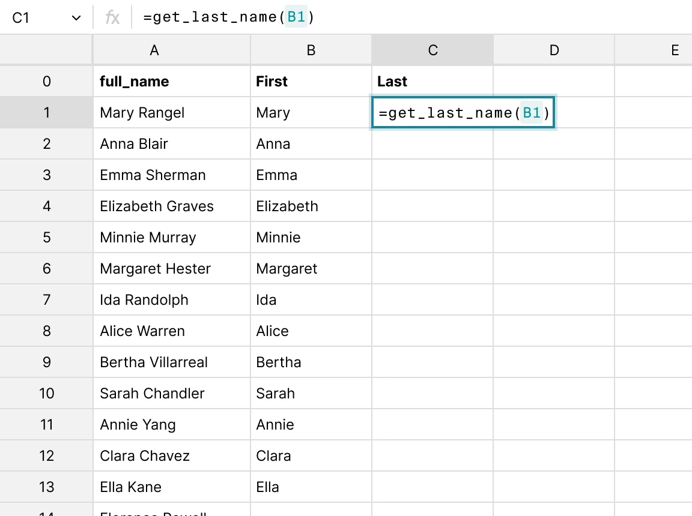Select the cell with the get_last_name formula
This screenshot has width=692, height=516.
463,112
